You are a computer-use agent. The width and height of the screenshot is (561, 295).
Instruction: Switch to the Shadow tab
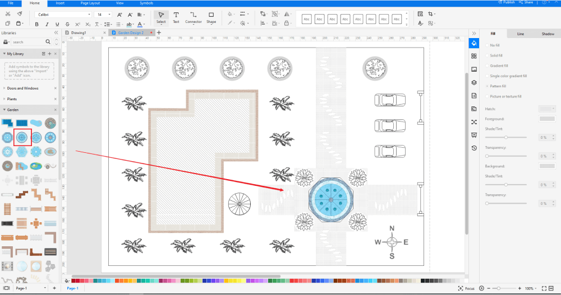548,34
